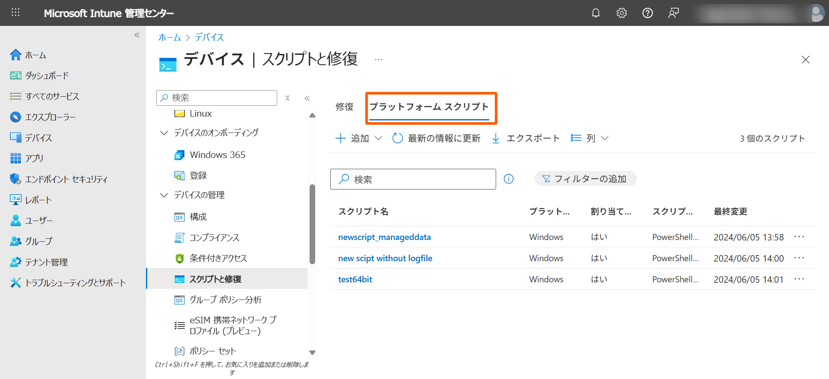Screen dimensions: 829x379
Task: Open the feedback person icon
Action: pos(673,13)
